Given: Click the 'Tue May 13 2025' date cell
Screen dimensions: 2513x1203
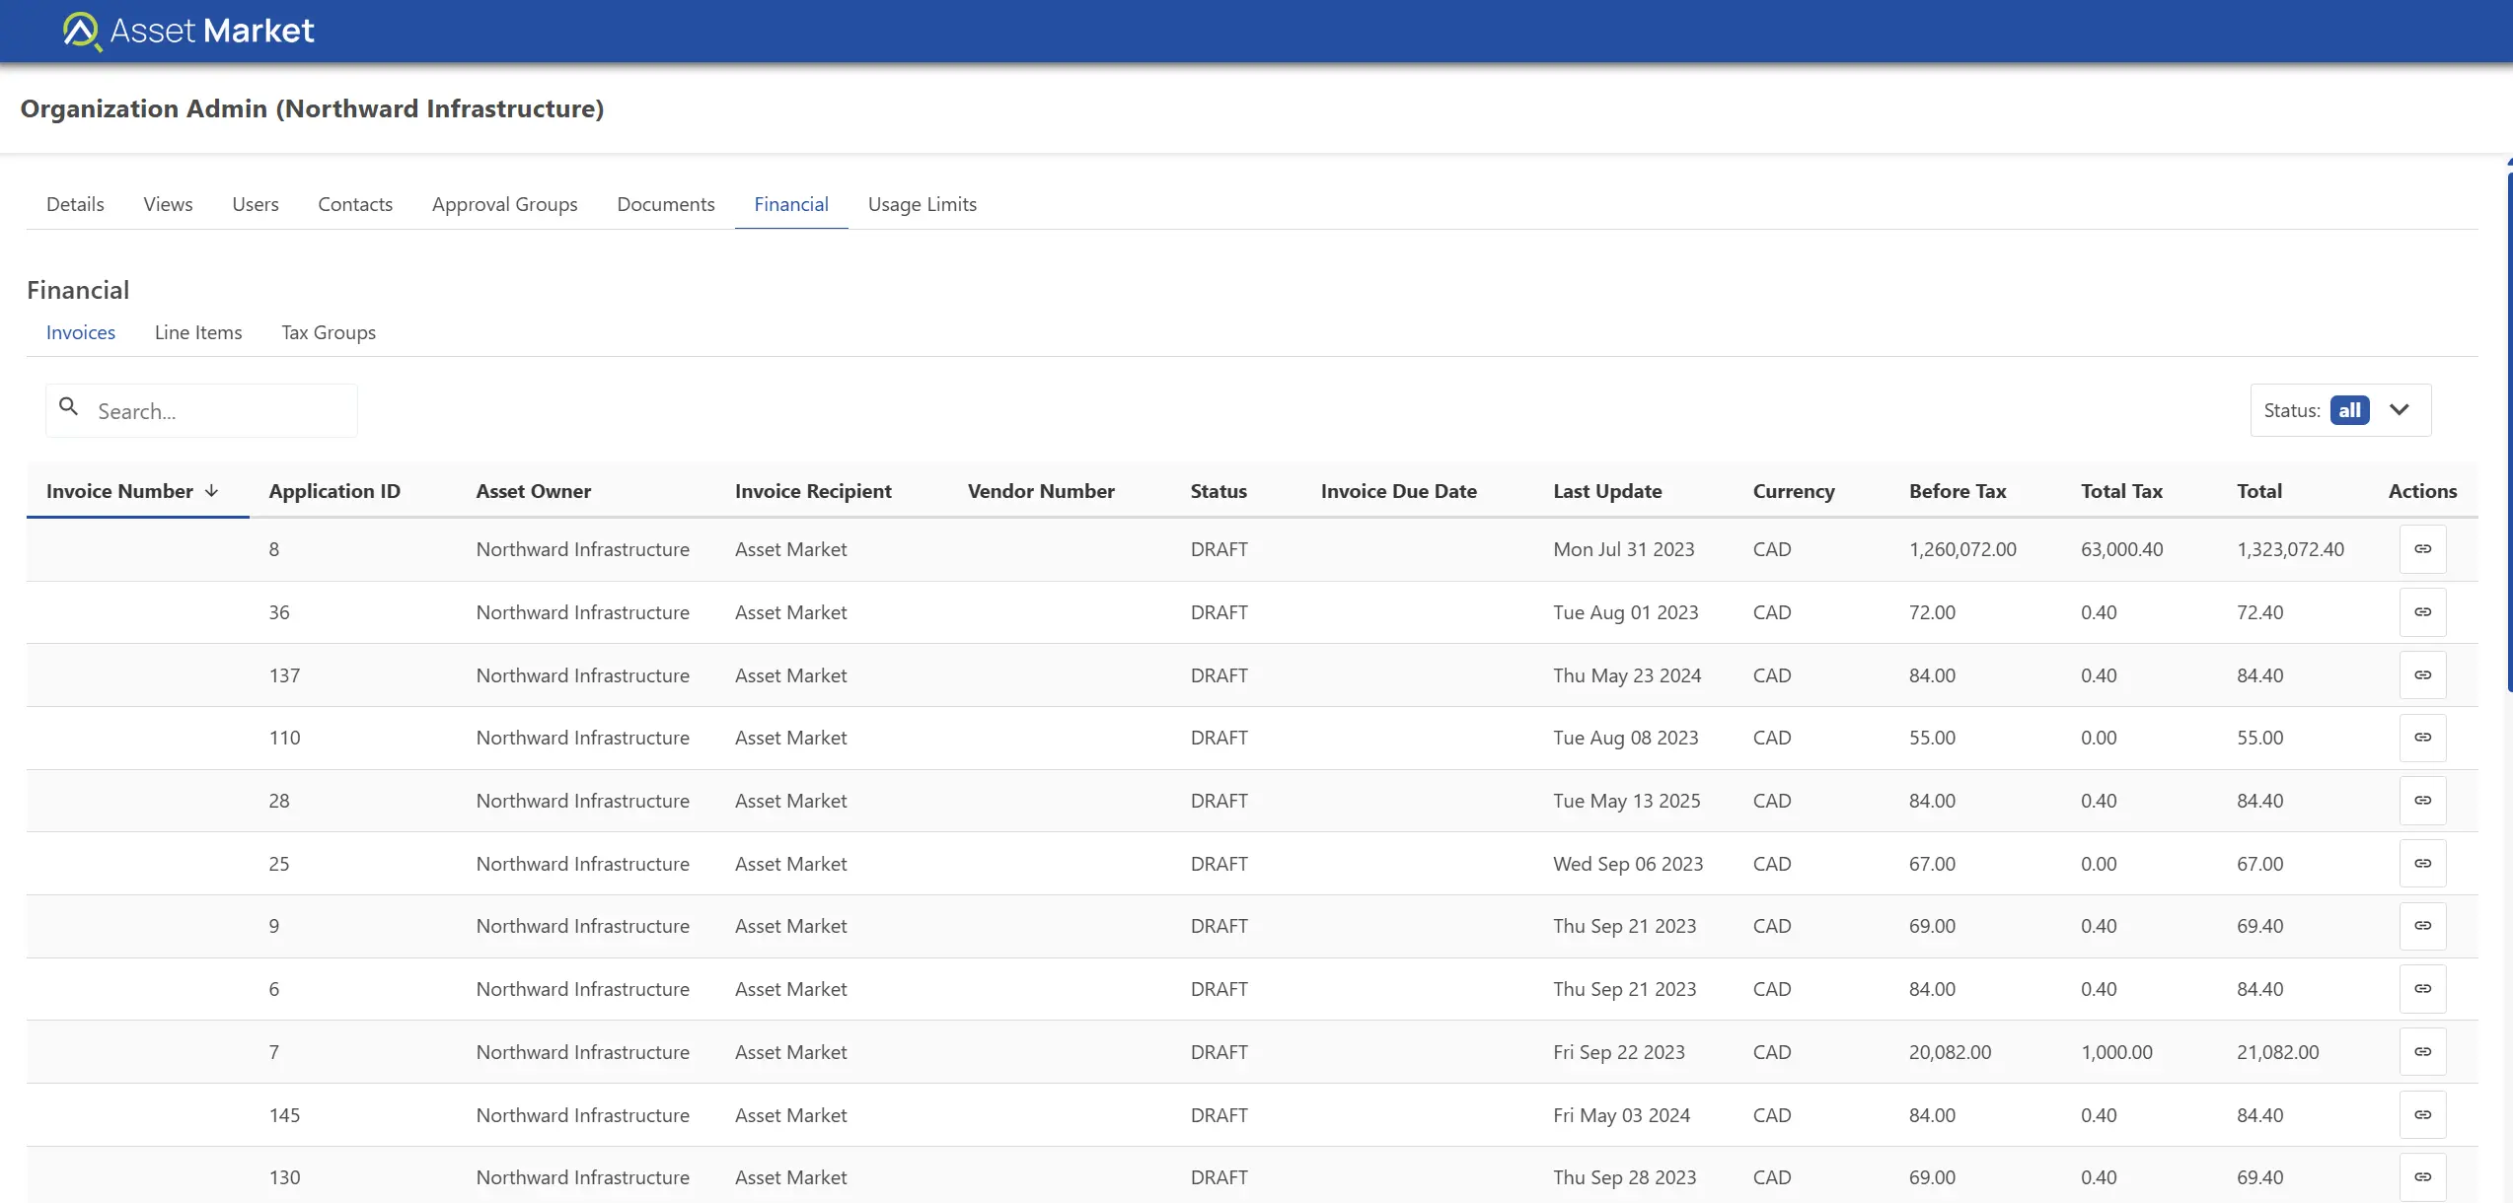Looking at the screenshot, I should [1627, 801].
